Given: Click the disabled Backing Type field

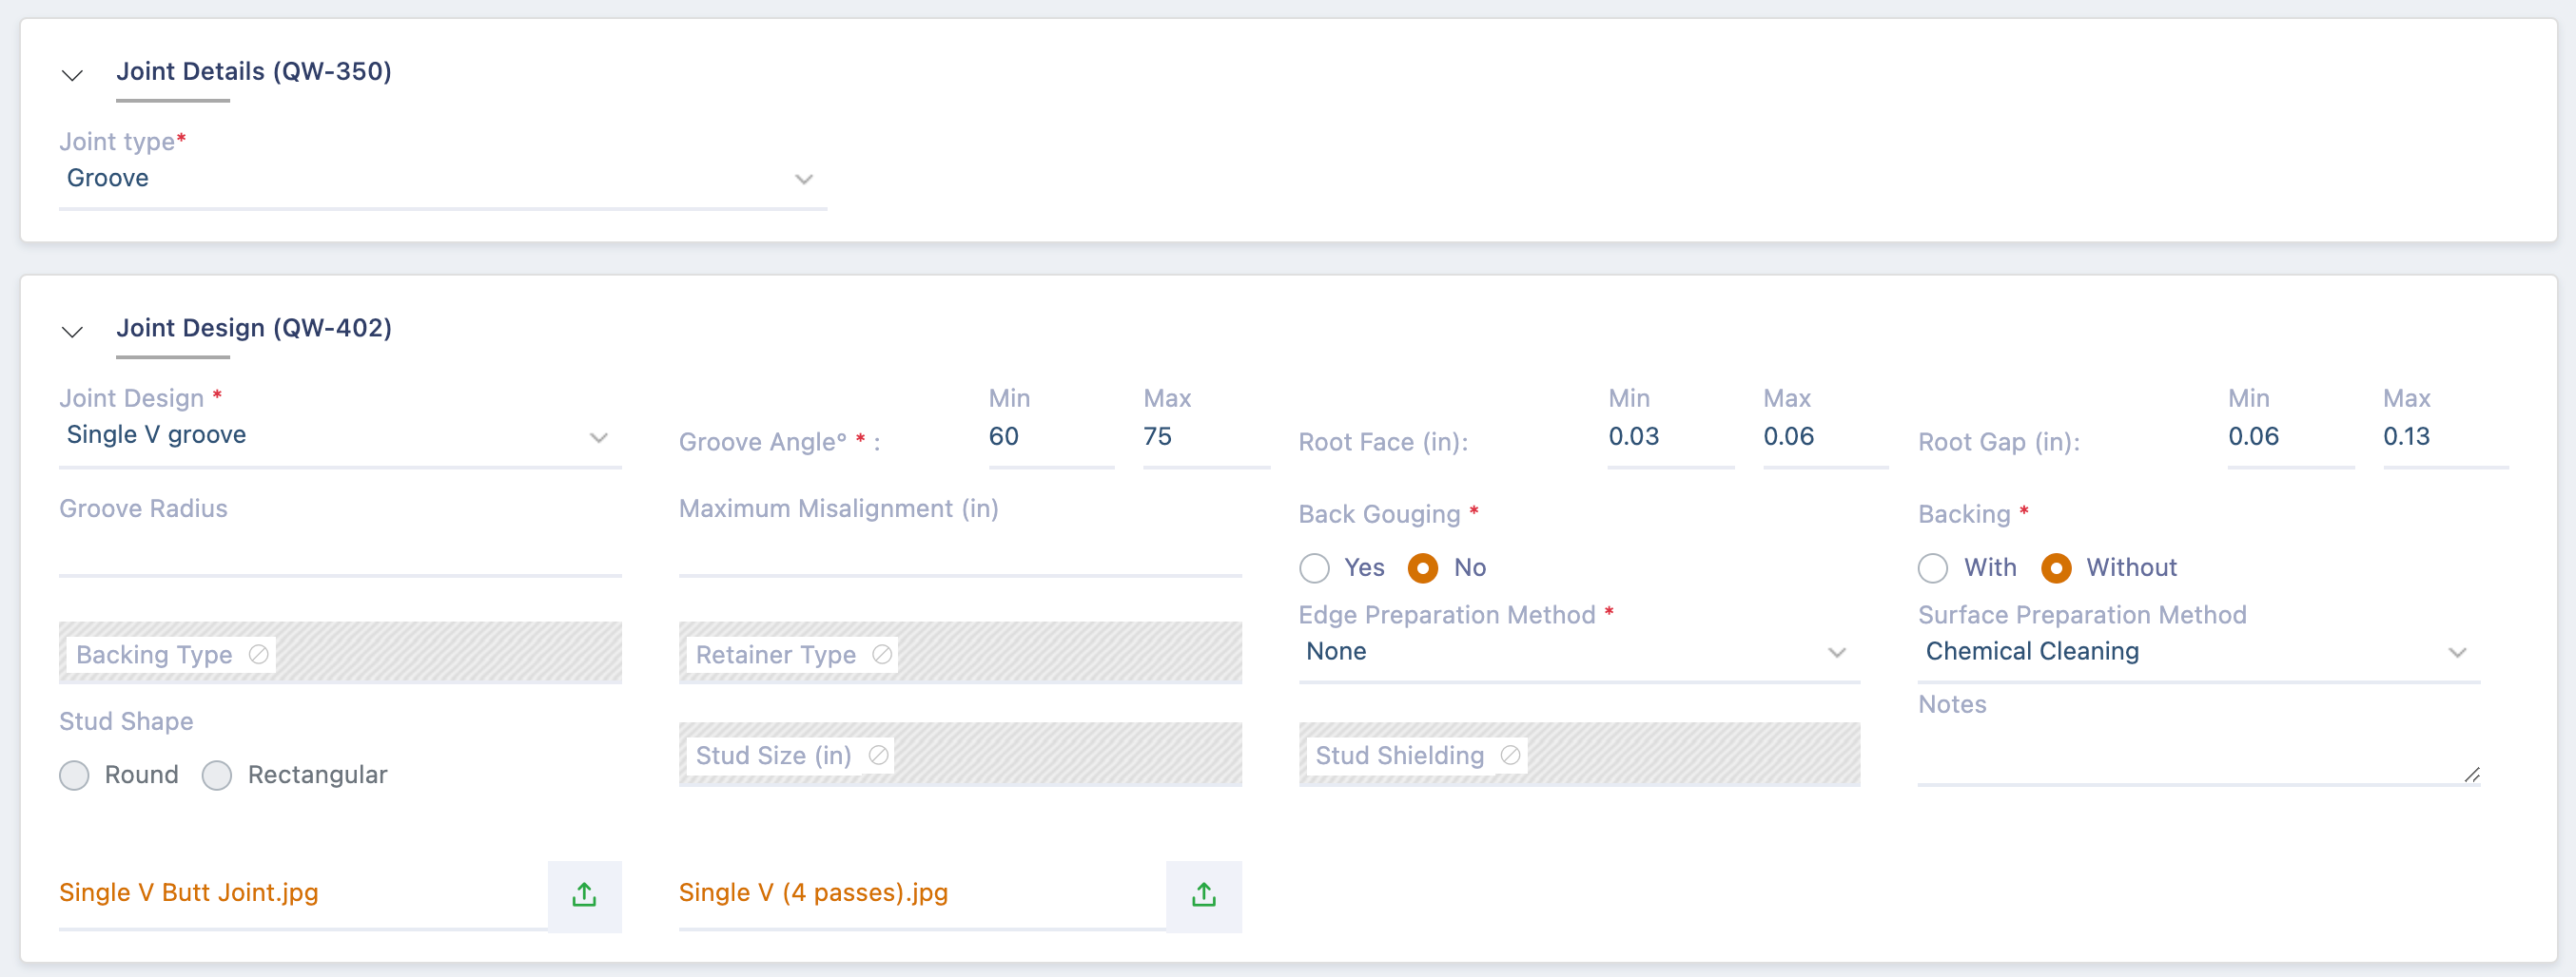Looking at the screenshot, I should (x=340, y=653).
